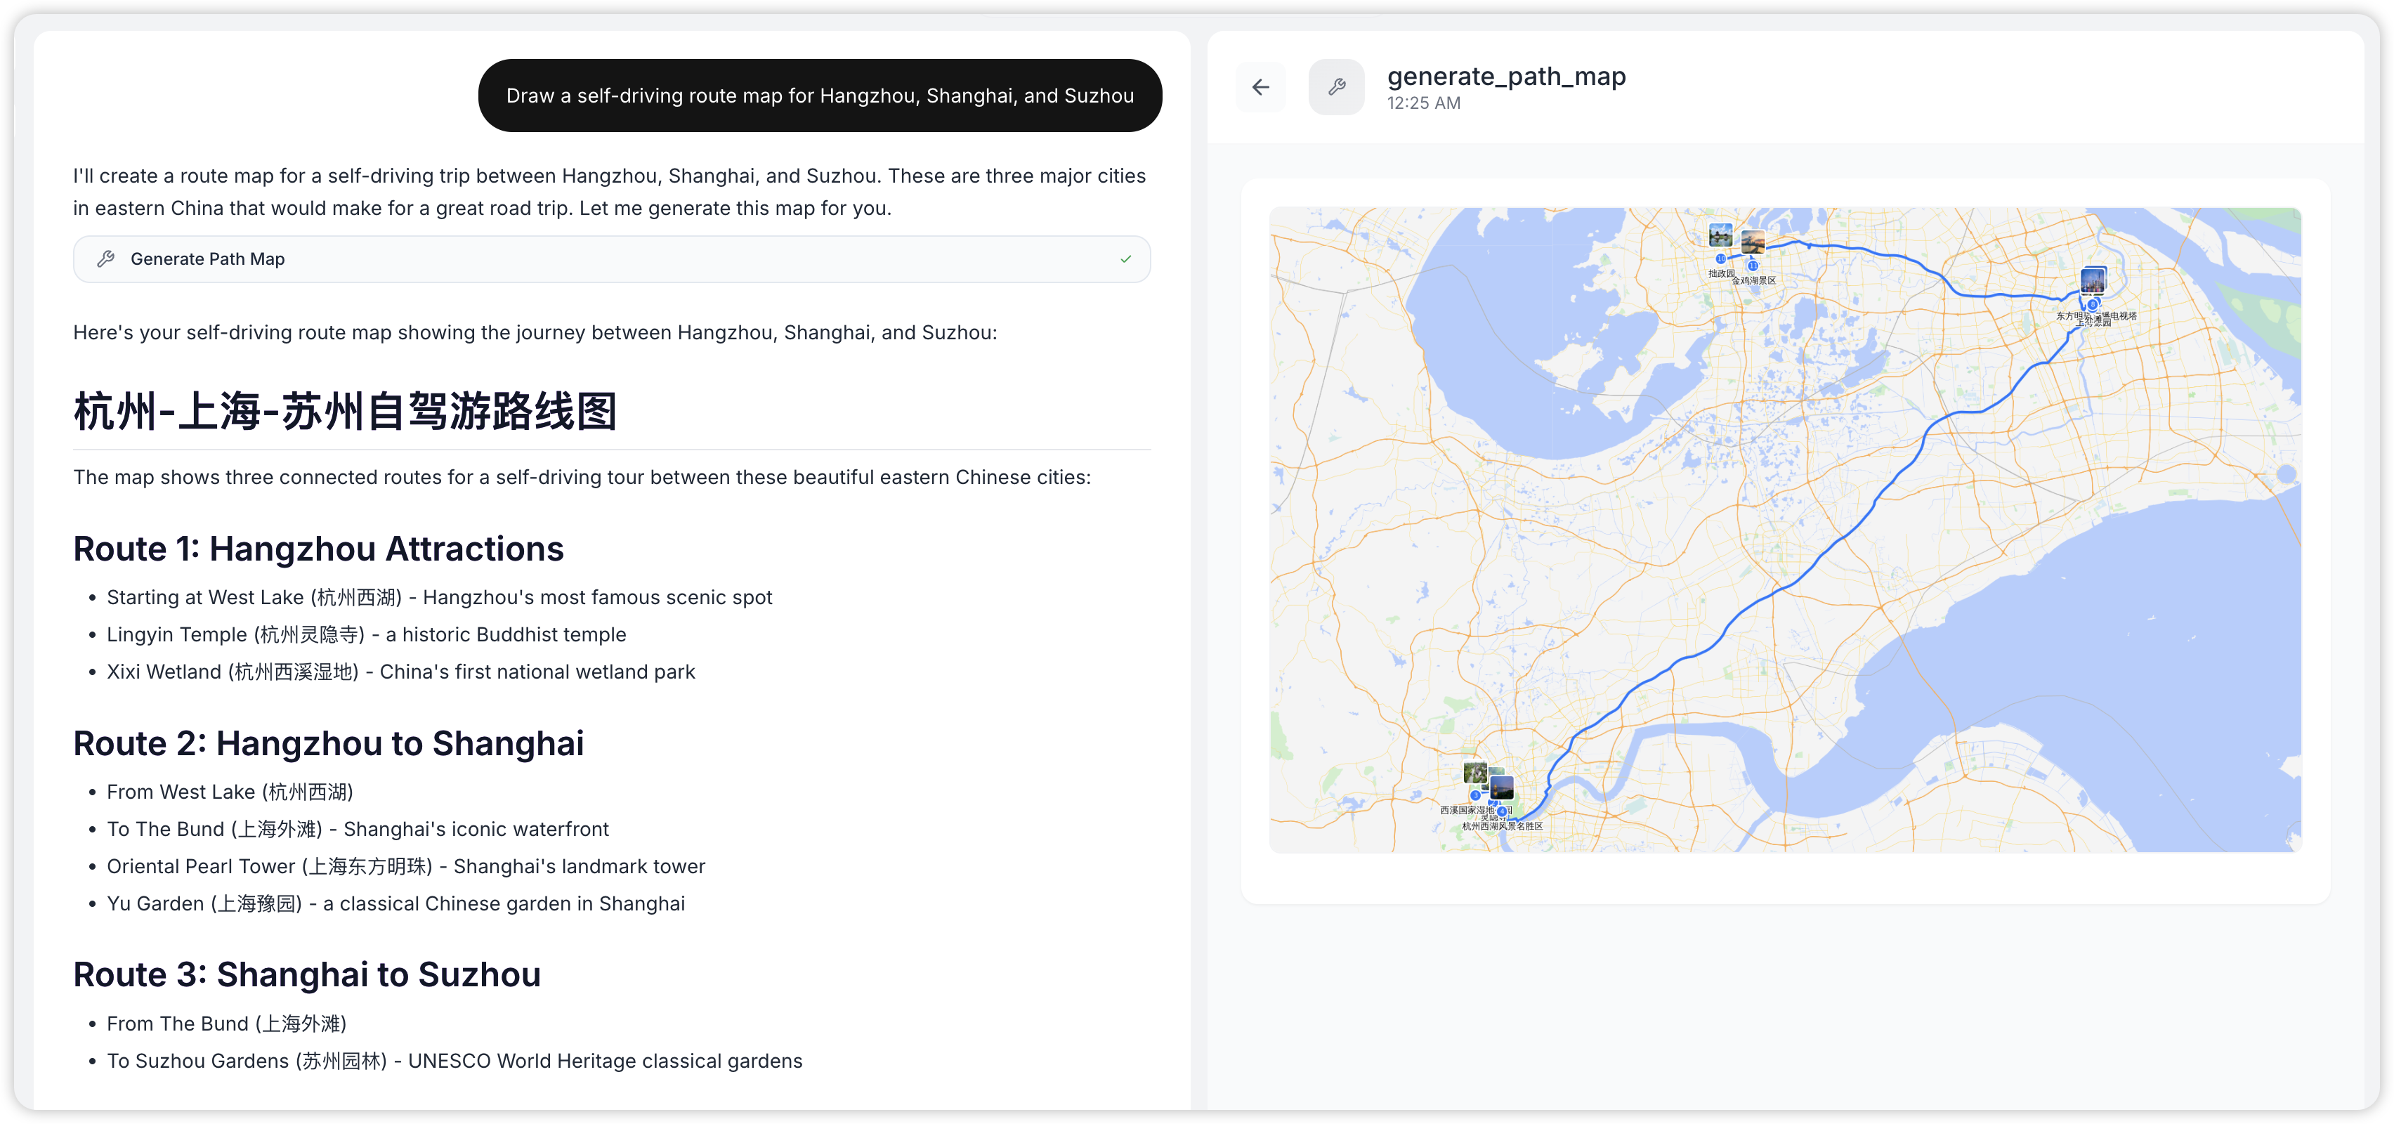Click map marker number 8 in Shanghai
The image size is (2394, 1124).
pyautogui.click(x=2093, y=304)
